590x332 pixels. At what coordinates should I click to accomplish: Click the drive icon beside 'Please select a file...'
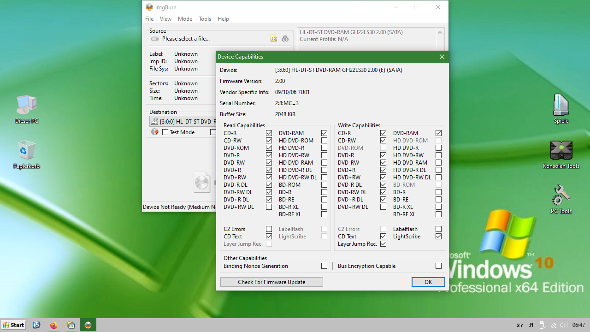pyautogui.click(x=155, y=39)
